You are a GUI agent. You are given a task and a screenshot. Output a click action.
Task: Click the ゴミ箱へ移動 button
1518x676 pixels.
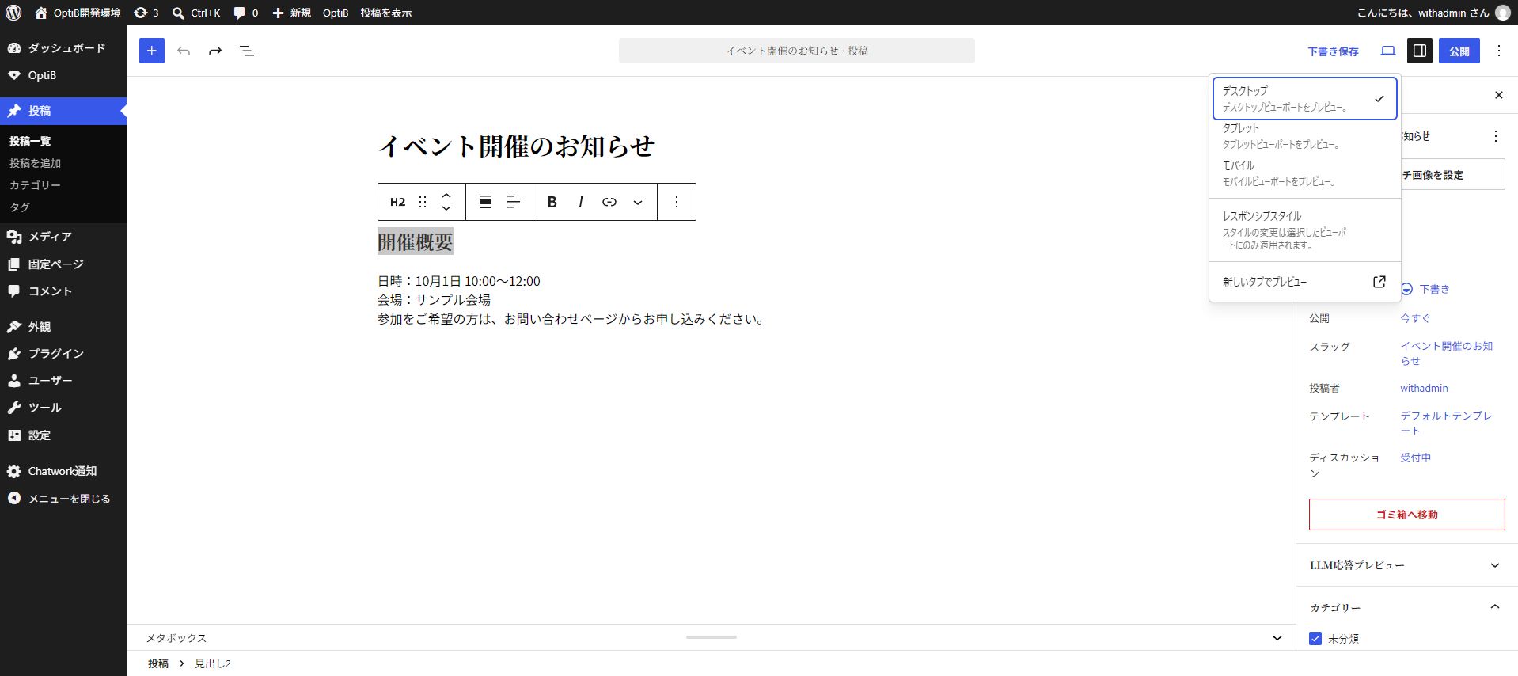(1406, 515)
